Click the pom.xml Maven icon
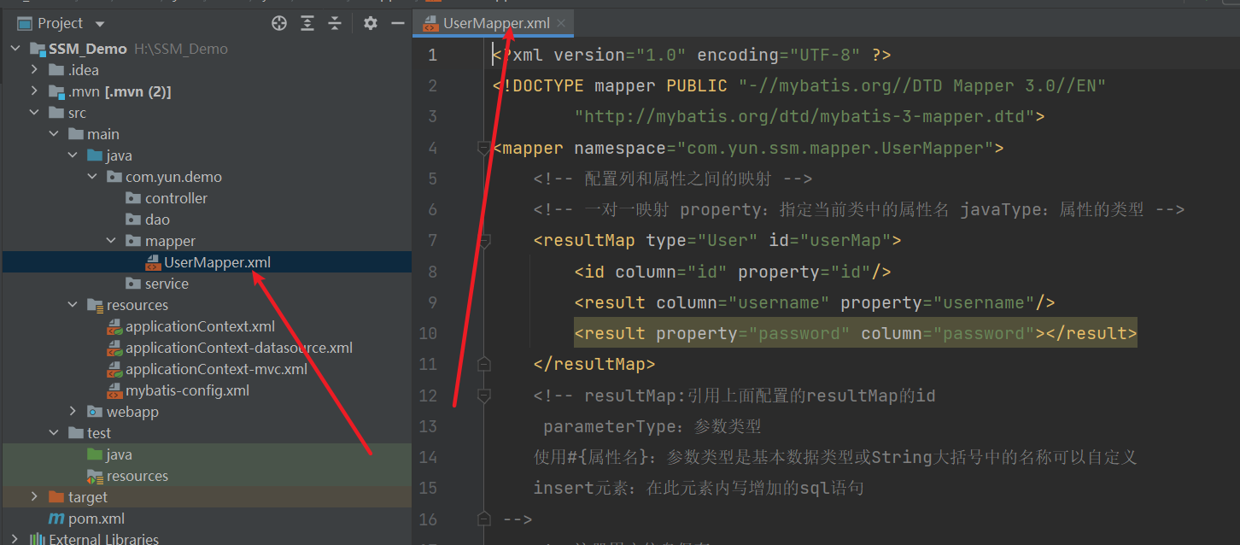1240x545 pixels. 56,519
